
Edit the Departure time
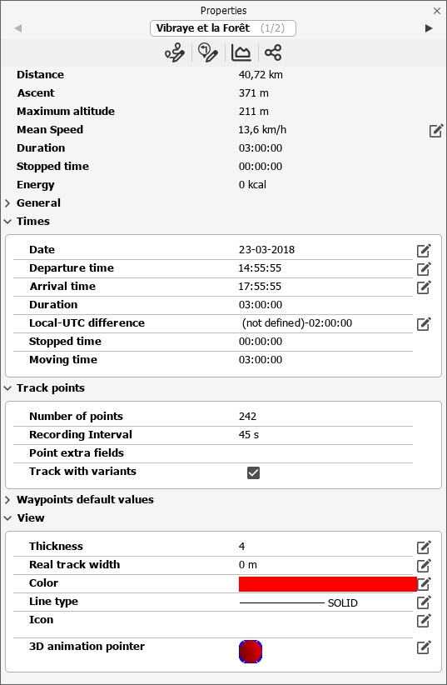[424, 268]
